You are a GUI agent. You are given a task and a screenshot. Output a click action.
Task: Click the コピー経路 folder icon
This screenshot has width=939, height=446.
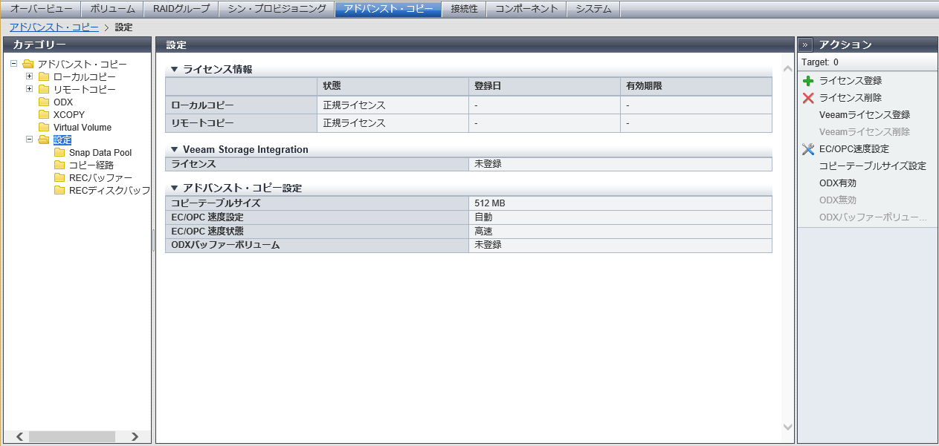pos(59,165)
